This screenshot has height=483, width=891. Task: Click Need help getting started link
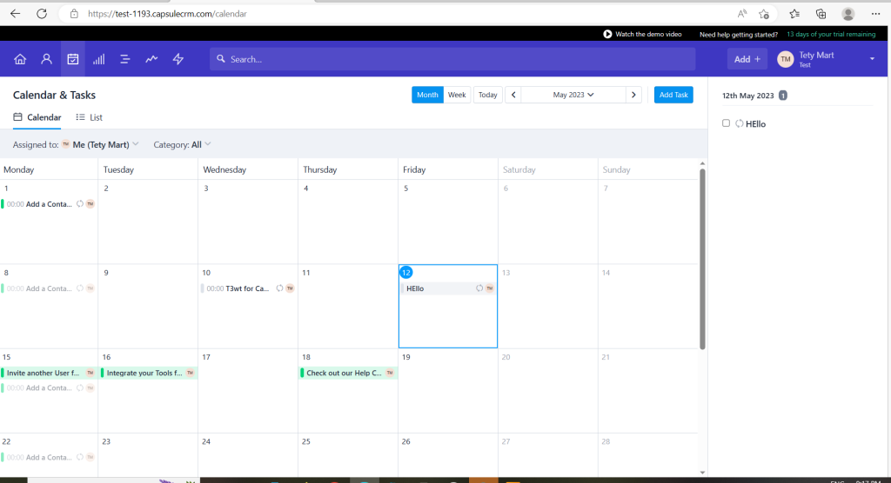click(738, 34)
